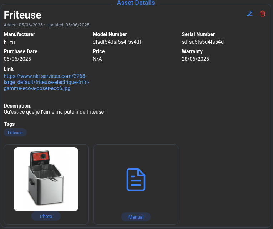Click manufacturer value FriFri
Viewport: 273px width, 229px height.
point(9,42)
